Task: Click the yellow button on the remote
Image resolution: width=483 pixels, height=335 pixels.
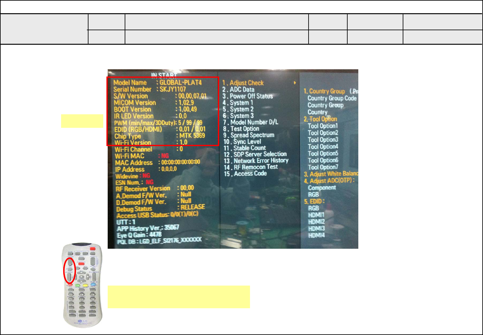Action: [85, 285]
